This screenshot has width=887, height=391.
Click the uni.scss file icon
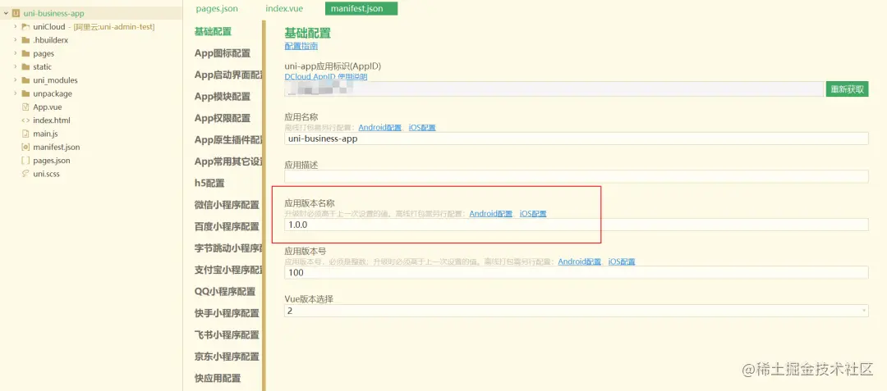click(x=25, y=174)
